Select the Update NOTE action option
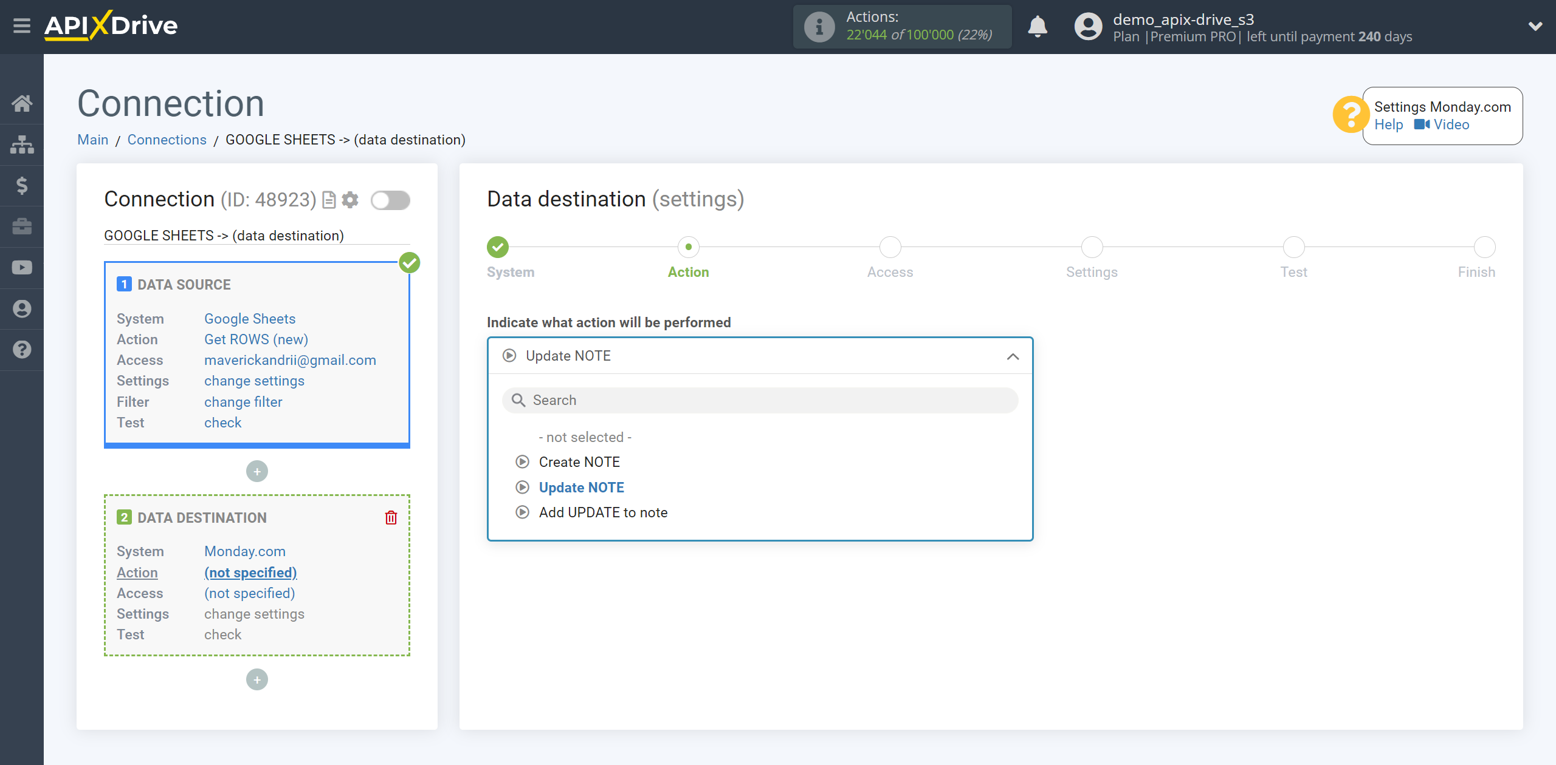1556x765 pixels. pos(580,486)
